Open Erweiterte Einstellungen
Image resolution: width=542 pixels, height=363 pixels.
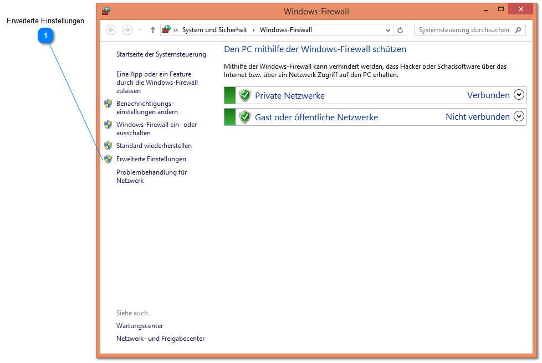(x=151, y=159)
